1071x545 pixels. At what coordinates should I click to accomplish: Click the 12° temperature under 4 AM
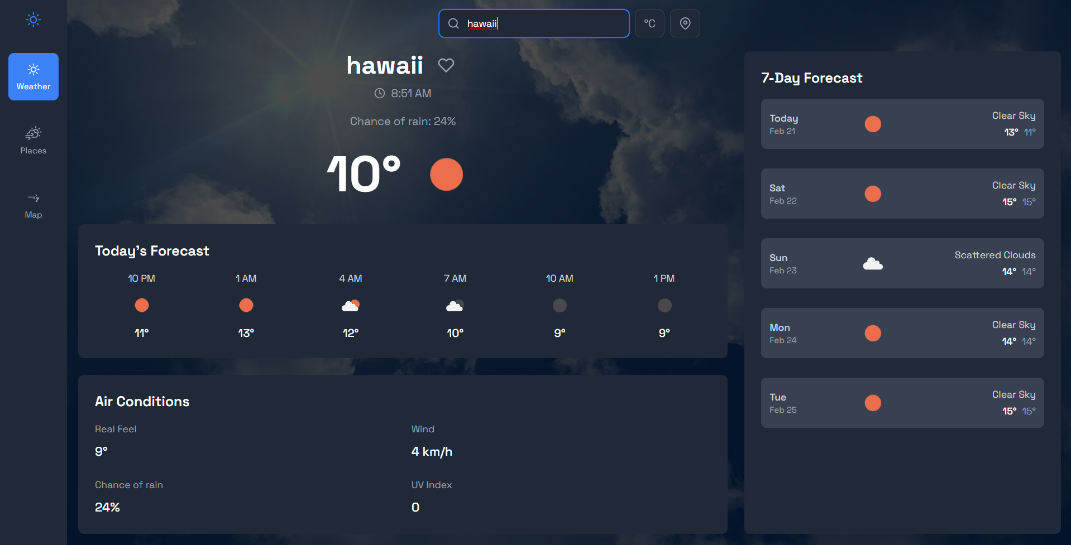(351, 333)
